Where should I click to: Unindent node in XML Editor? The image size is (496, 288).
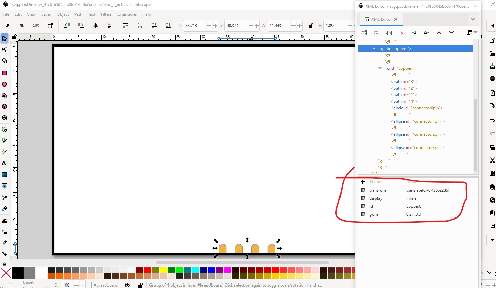pyautogui.click(x=414, y=32)
